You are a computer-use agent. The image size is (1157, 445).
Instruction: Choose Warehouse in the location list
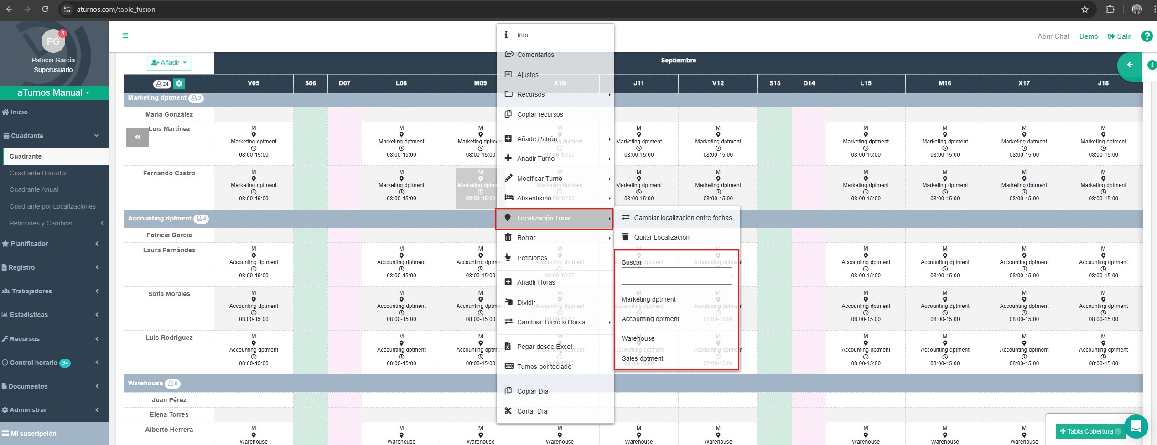638,338
